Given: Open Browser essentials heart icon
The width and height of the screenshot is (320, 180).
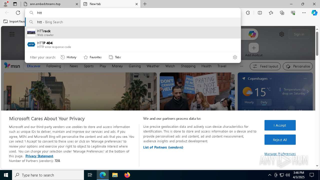Looking at the screenshot, I should point(293,13).
